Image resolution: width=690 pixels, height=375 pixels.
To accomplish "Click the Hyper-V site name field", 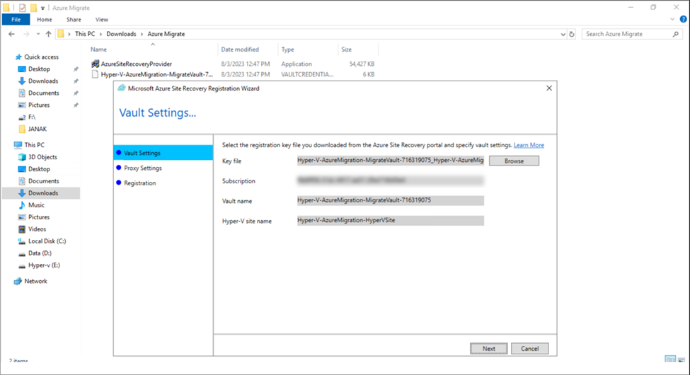I will coord(391,221).
